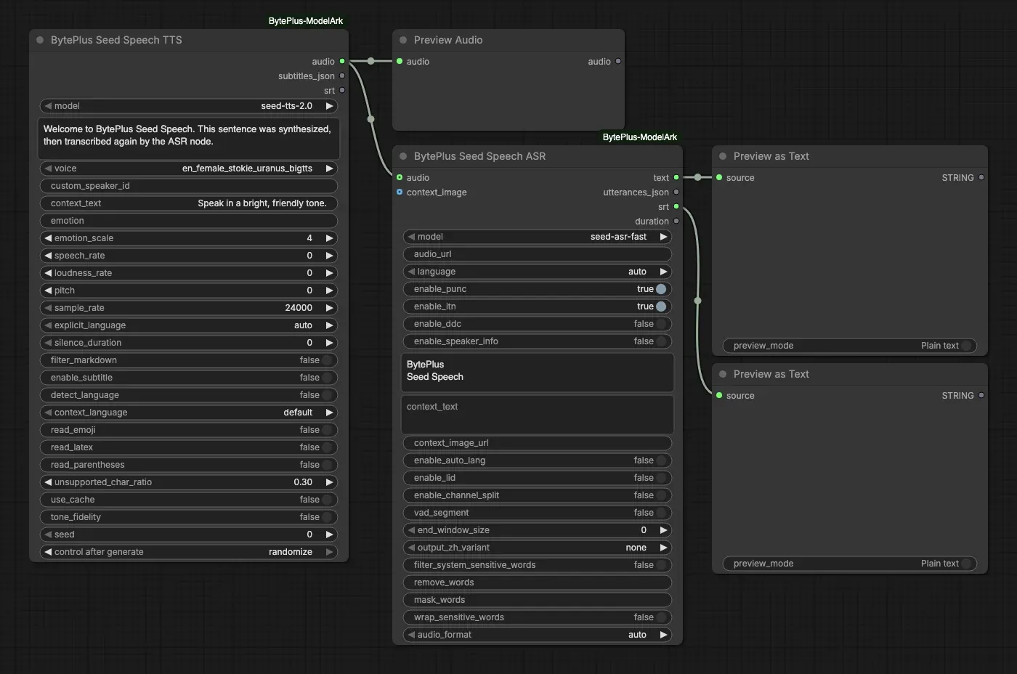Decrease seed value with the left arrow
The height and width of the screenshot is (674, 1017).
pyautogui.click(x=48, y=535)
